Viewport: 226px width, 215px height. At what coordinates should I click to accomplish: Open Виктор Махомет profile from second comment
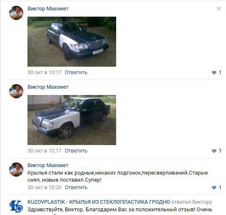coord(48,87)
